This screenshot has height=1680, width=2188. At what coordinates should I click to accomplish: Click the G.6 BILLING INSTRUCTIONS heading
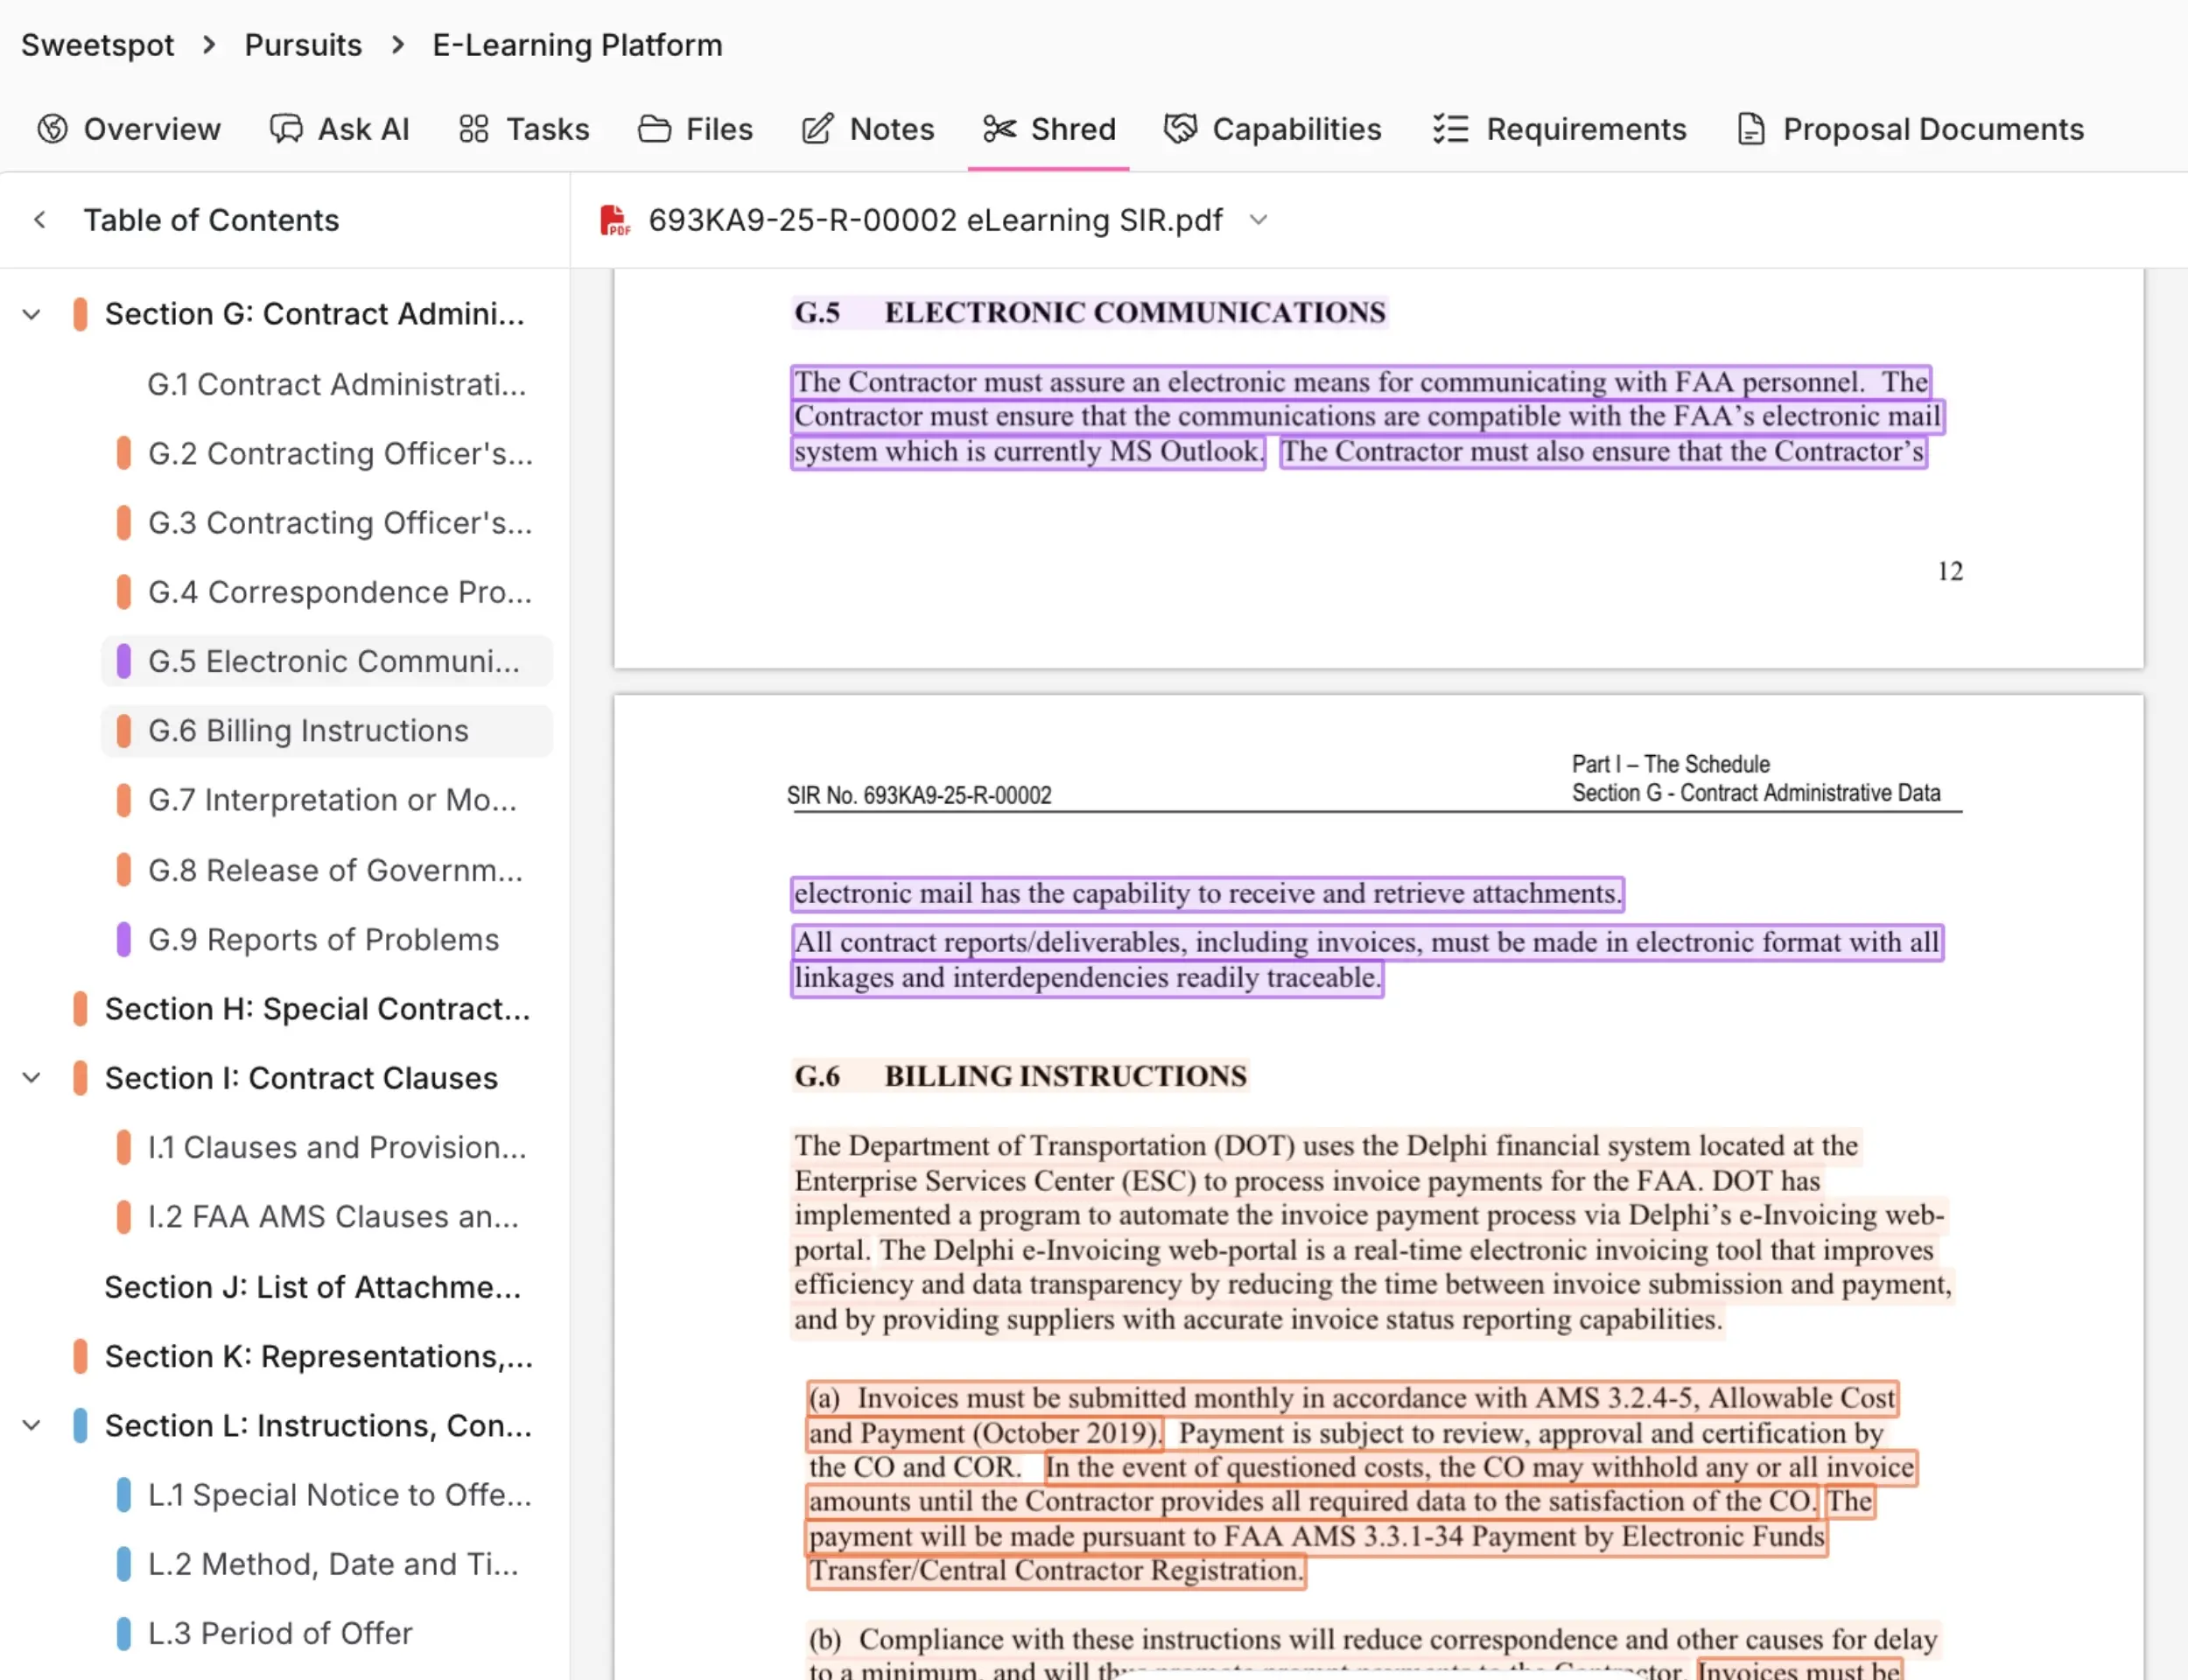point(1020,1076)
